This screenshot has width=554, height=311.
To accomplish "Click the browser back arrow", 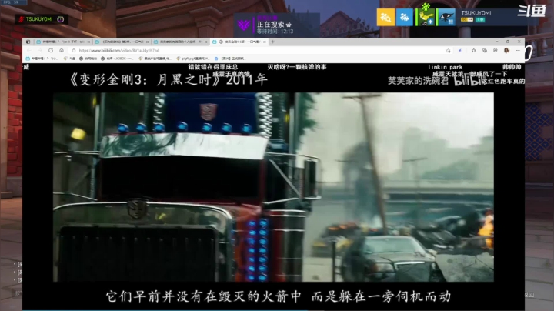I will (x=29, y=51).
